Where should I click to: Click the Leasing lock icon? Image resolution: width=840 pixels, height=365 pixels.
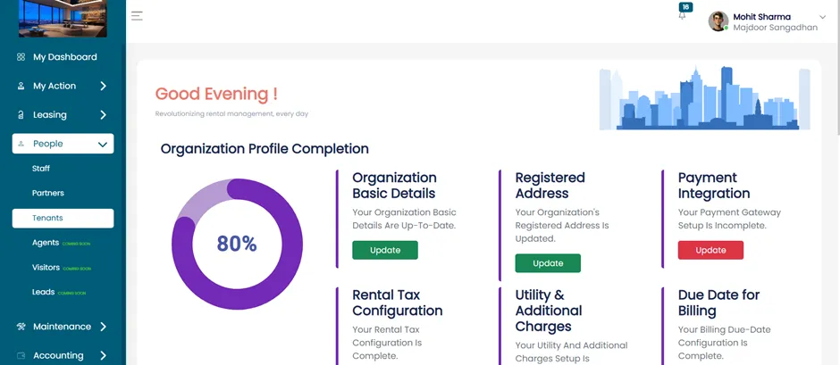click(x=21, y=114)
